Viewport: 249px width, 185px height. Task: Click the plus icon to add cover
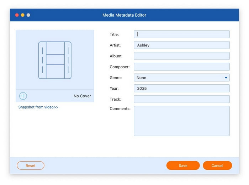tap(23, 96)
